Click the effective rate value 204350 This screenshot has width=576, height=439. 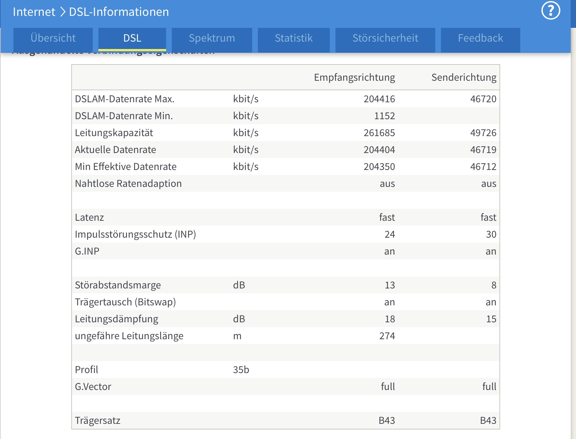379,167
